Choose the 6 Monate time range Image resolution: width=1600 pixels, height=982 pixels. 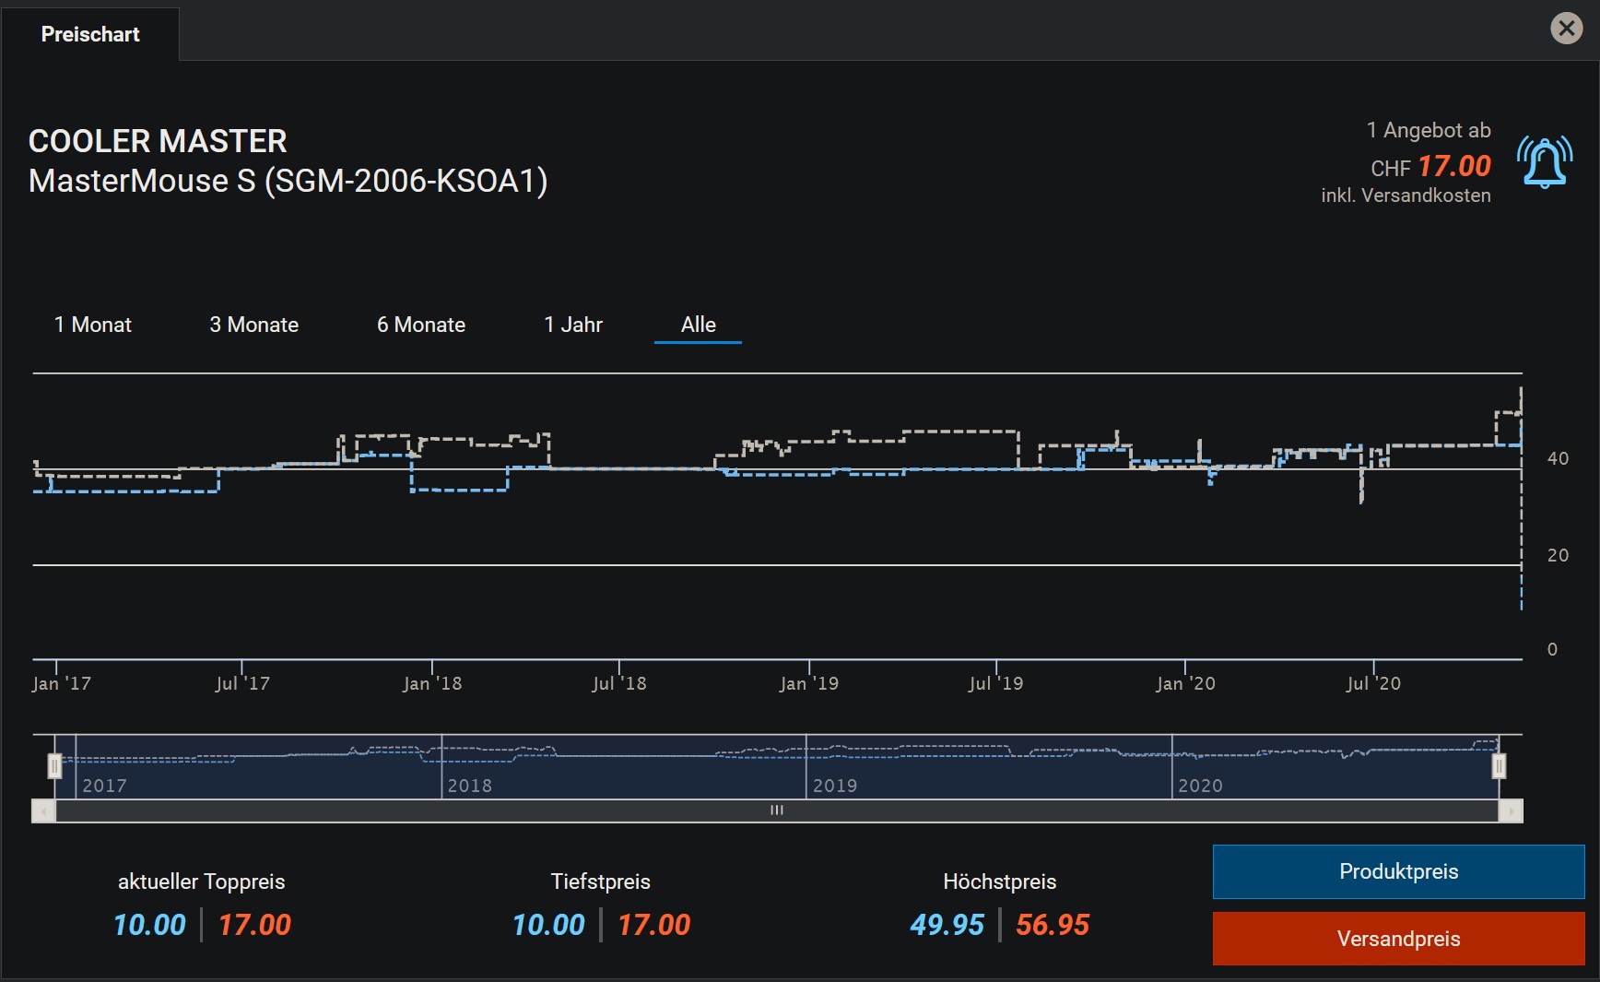tap(421, 325)
